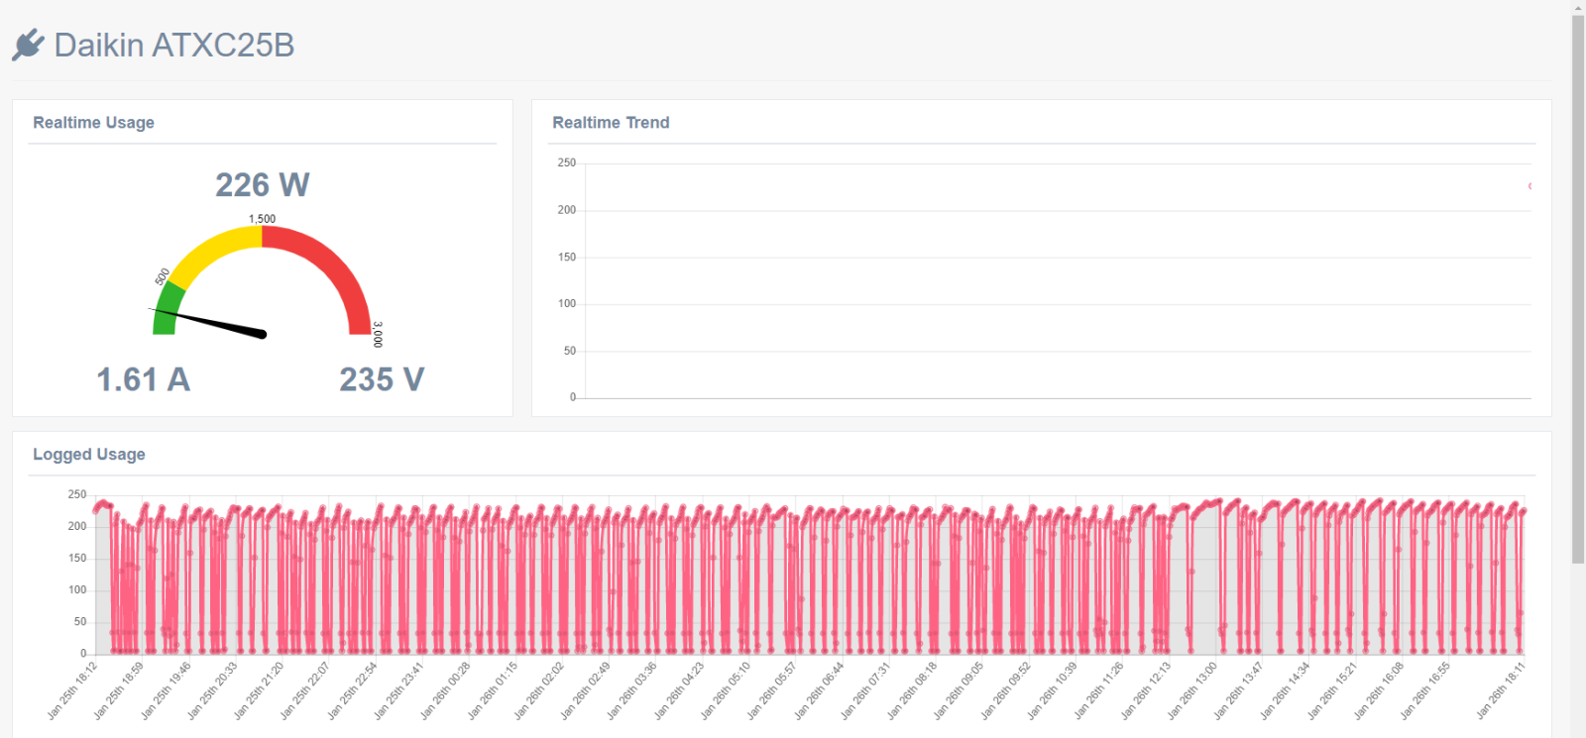Click the 1,500 label on the gauge
1586x738 pixels.
262,219
